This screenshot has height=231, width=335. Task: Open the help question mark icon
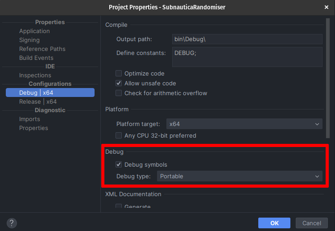pyautogui.click(x=12, y=223)
